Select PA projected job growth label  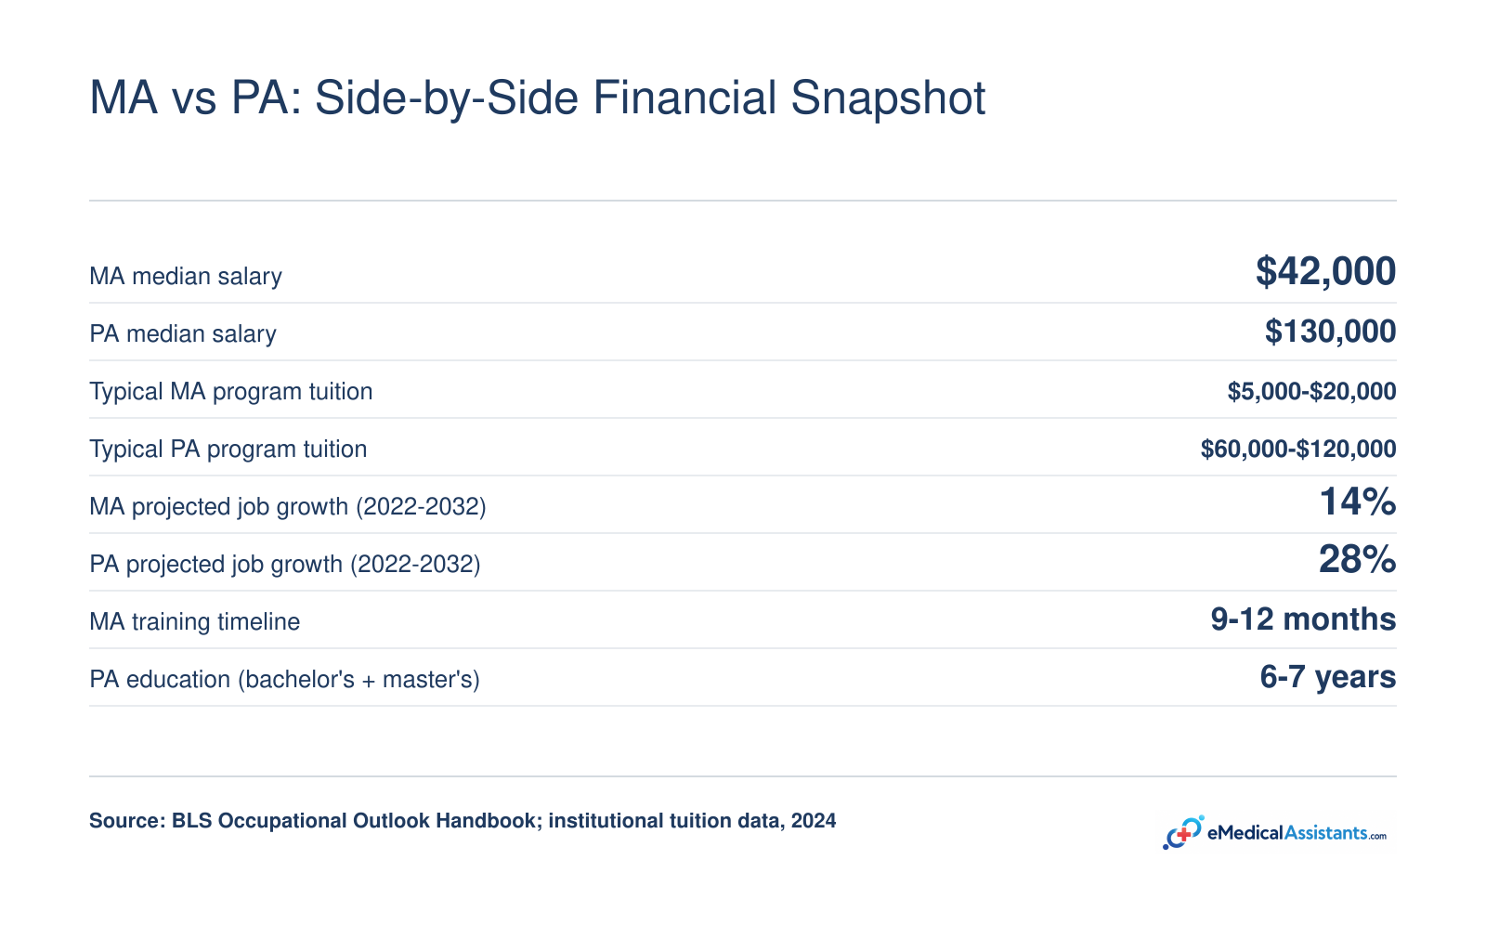click(x=285, y=564)
